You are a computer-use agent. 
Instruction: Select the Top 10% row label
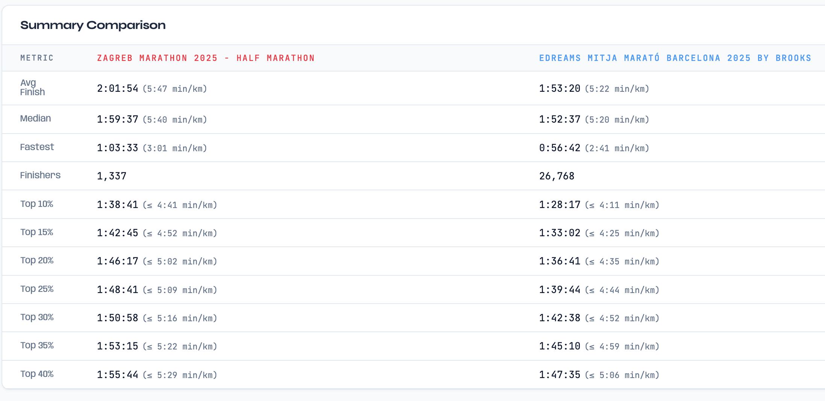coord(37,204)
